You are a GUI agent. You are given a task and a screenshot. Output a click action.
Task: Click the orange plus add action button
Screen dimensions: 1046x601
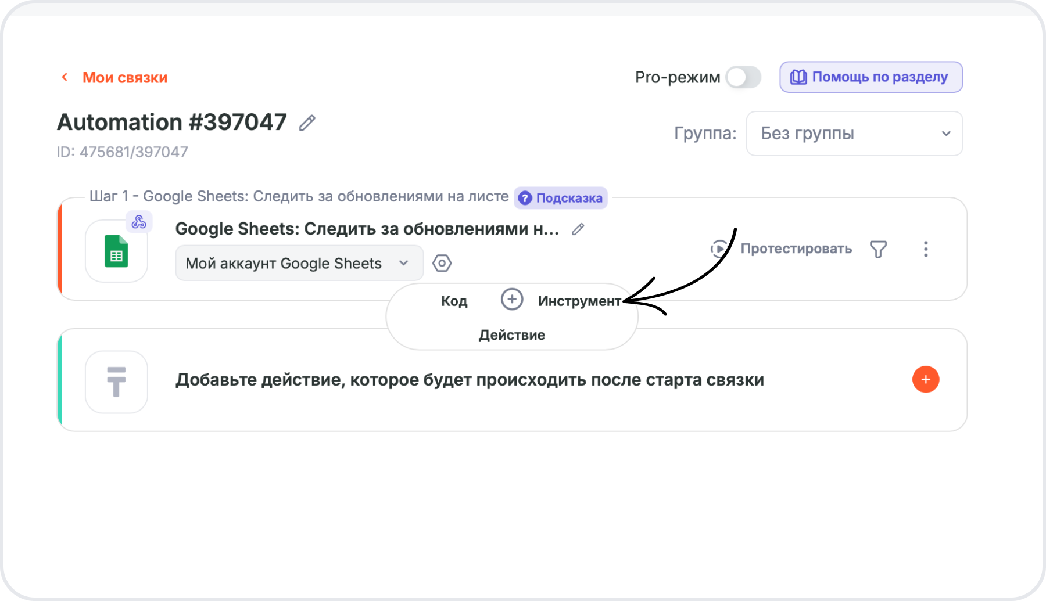coord(925,380)
